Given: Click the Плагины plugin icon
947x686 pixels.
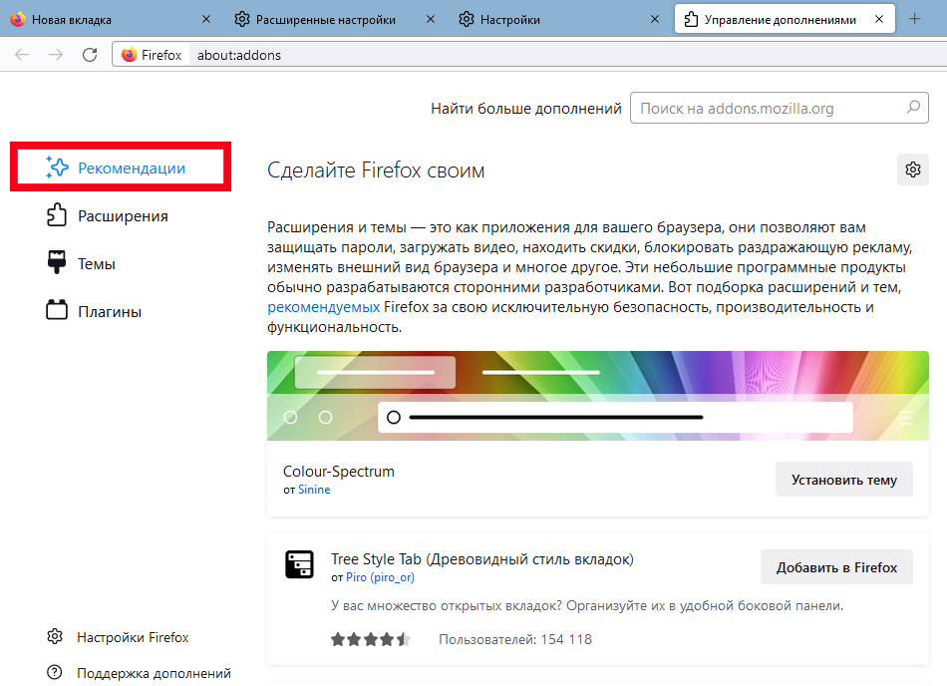Looking at the screenshot, I should click(57, 310).
